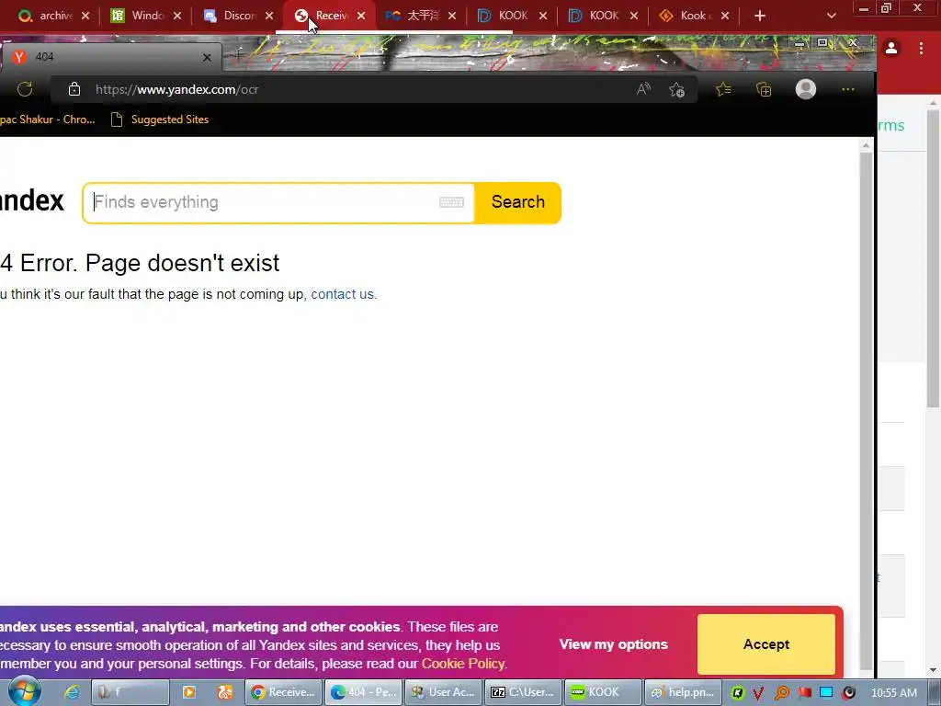Click the Read aloud icon in address bar
The width and height of the screenshot is (941, 706).
[643, 89]
